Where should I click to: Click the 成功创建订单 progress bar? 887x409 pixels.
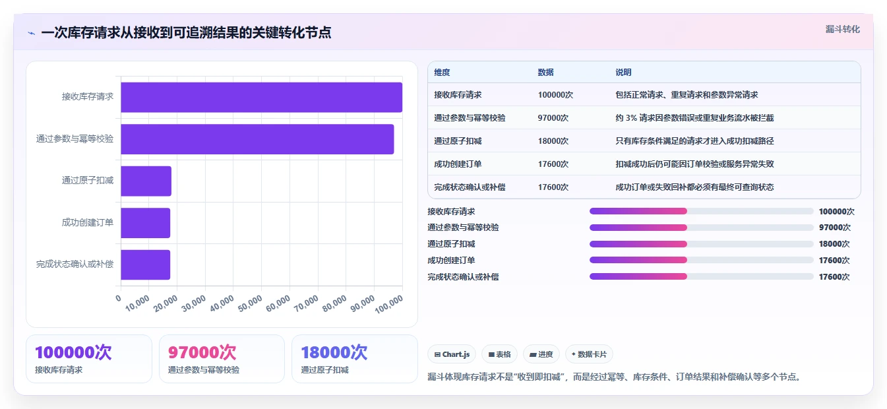pos(702,261)
